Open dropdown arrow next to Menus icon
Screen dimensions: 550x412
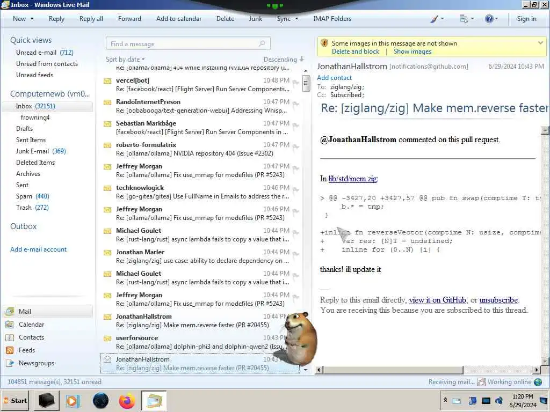tap(472, 19)
